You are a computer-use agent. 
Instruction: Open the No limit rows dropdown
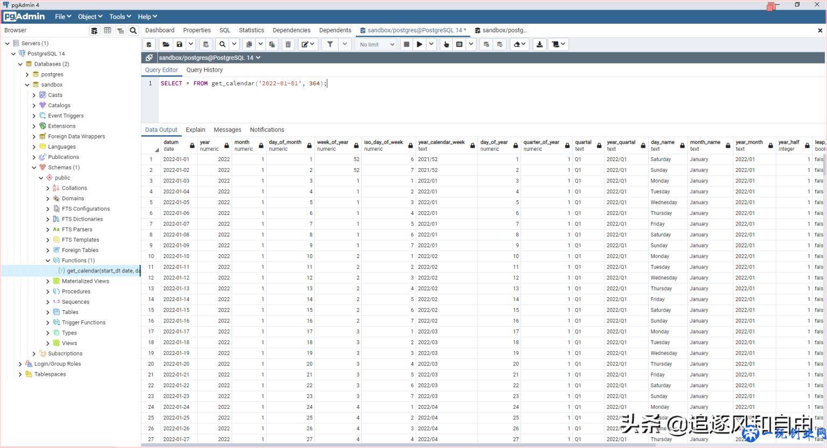376,44
